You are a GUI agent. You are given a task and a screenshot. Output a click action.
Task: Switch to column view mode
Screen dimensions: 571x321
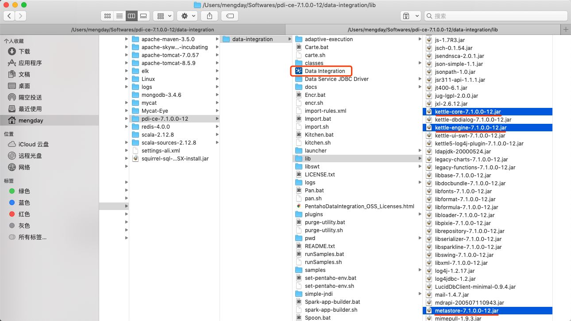coord(131,16)
